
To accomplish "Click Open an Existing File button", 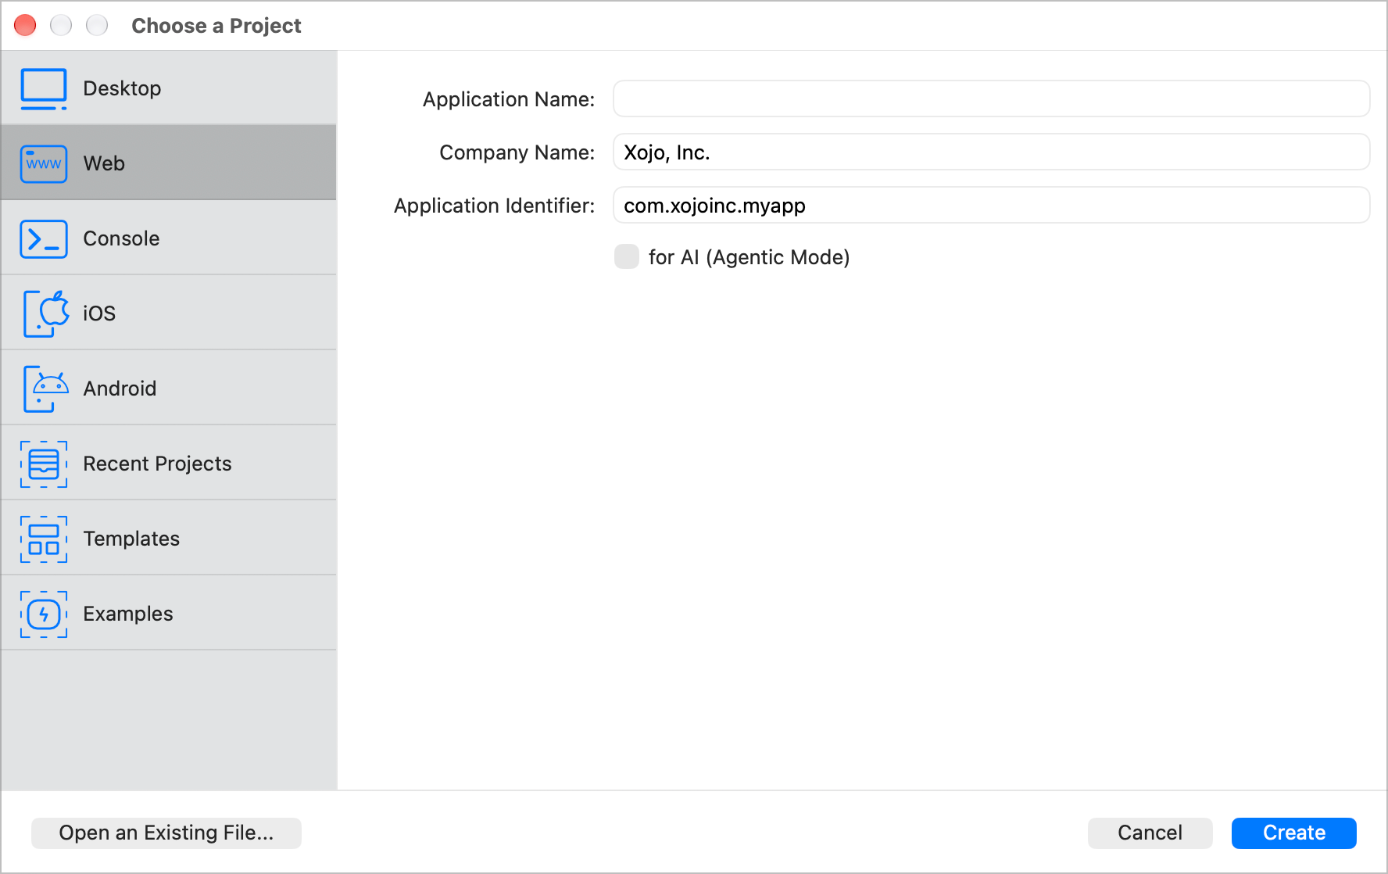I will 166,833.
